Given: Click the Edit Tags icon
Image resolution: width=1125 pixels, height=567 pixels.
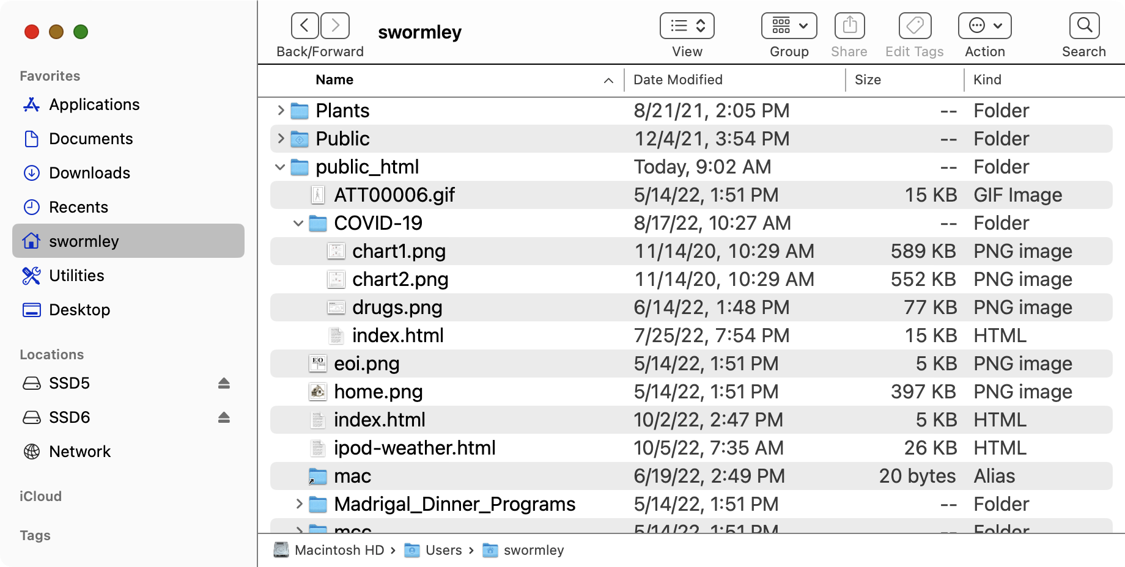Looking at the screenshot, I should 915,26.
